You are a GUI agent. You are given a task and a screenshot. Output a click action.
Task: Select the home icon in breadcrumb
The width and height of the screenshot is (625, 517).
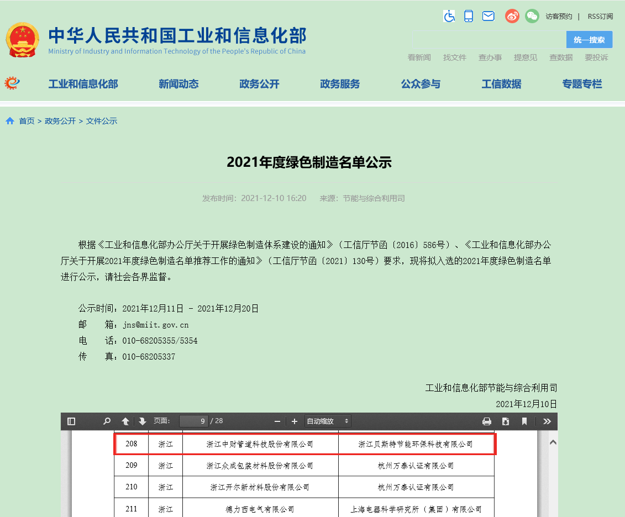pos(9,120)
